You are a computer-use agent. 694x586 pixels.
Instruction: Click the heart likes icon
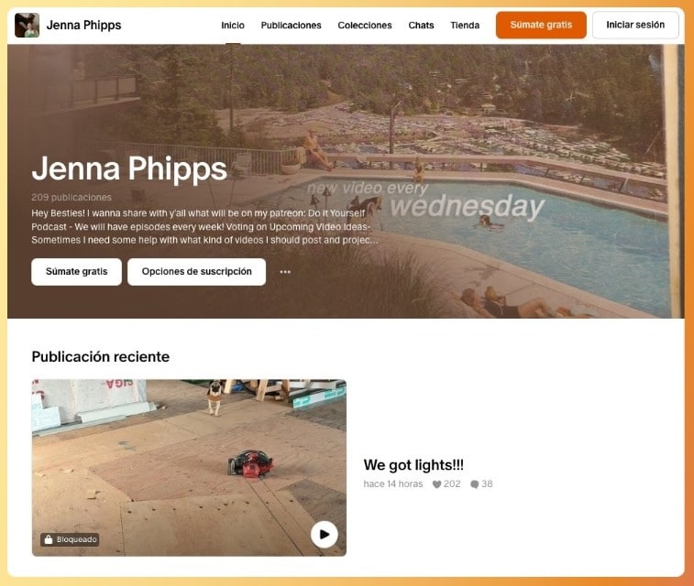coord(436,484)
